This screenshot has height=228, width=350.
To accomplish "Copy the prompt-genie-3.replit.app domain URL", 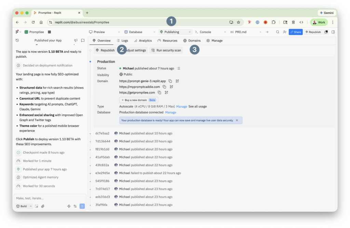I will pyautogui.click(x=170, y=81).
